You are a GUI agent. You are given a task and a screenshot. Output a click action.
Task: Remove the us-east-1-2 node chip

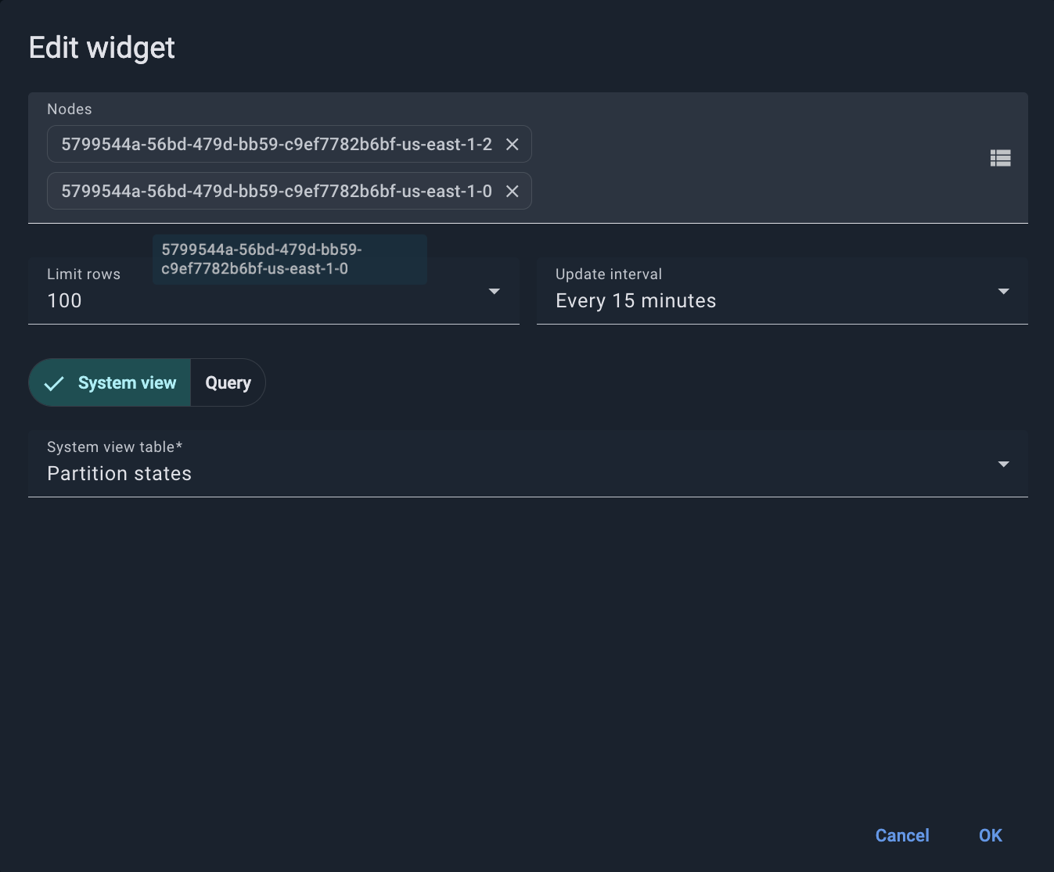click(x=512, y=145)
